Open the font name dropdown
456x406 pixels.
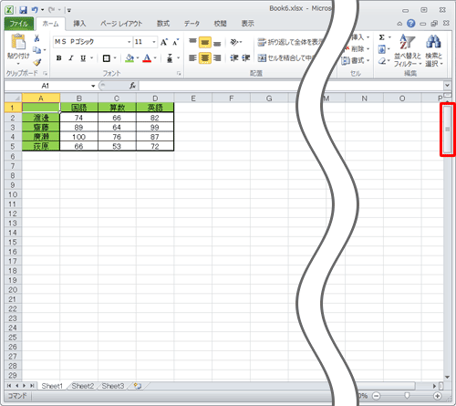pyautogui.click(x=130, y=42)
